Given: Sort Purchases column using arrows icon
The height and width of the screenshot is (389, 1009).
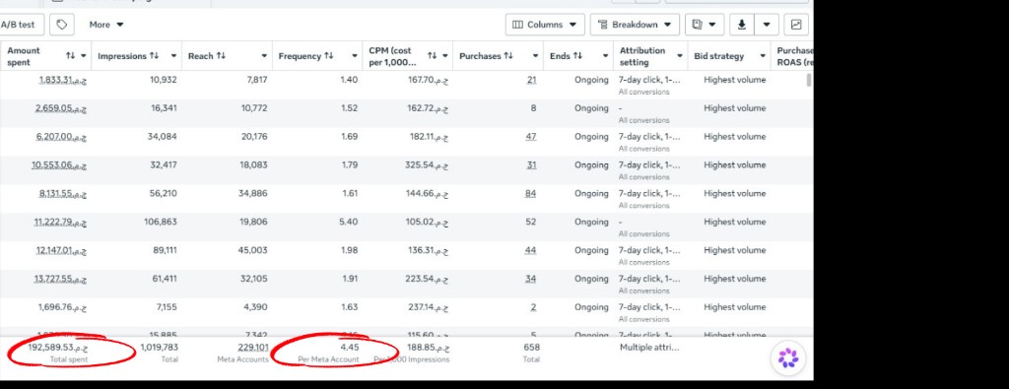Looking at the screenshot, I should [x=508, y=56].
